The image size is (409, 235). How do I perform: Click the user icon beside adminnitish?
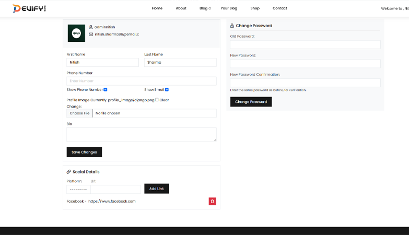tap(91, 27)
